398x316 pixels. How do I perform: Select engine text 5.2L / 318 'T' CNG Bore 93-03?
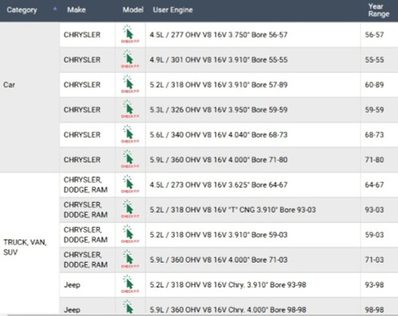click(232, 209)
